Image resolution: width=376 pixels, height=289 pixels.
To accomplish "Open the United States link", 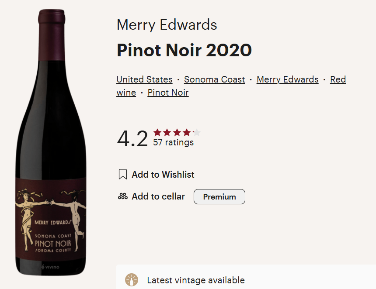I will (x=144, y=79).
